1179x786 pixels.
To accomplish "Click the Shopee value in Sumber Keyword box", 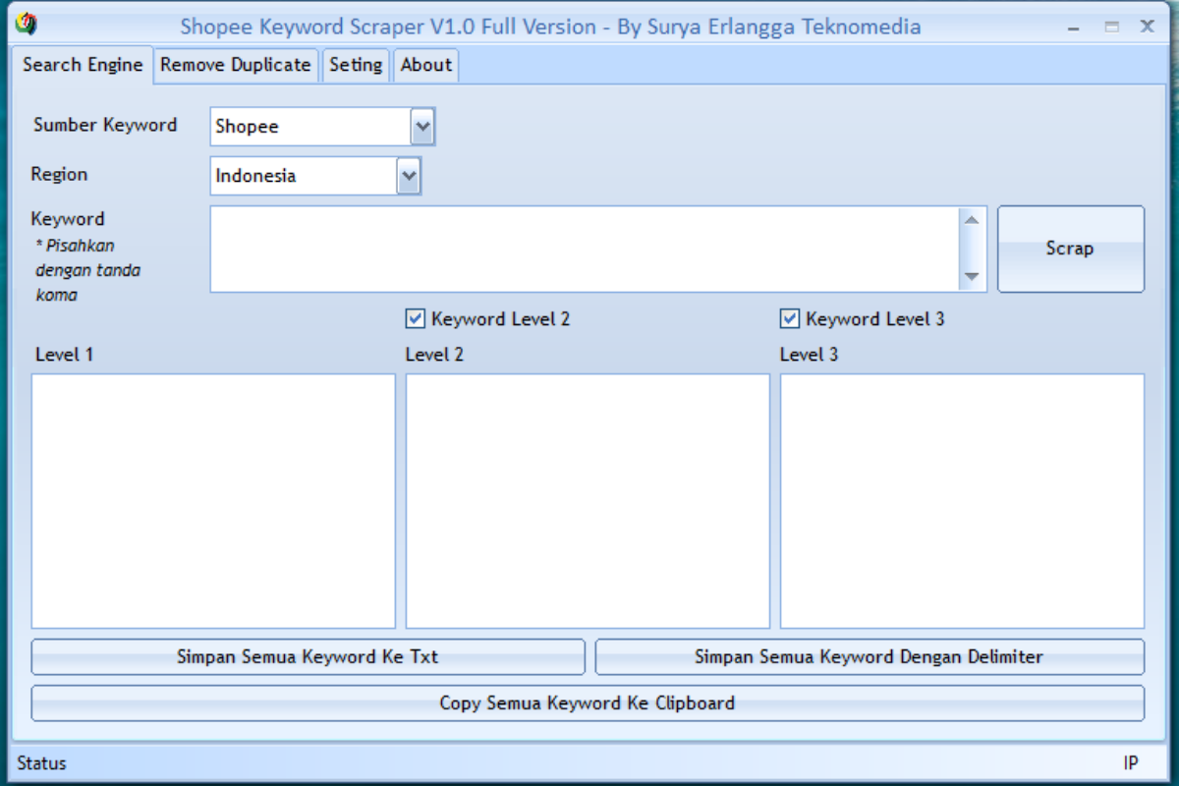I will 247,127.
